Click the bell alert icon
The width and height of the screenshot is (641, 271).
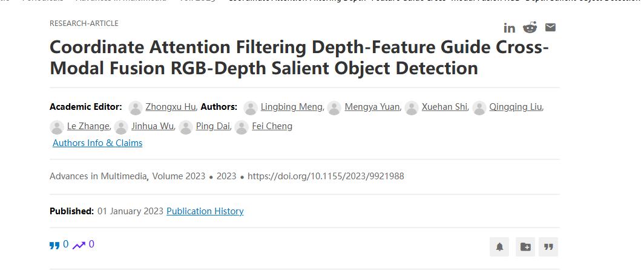tap(499, 247)
